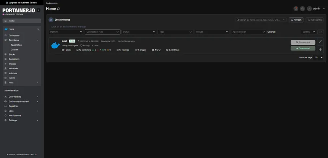Expand the Logs menu chevron
The width and height of the screenshot is (328, 158).
pyautogui.click(x=37, y=111)
